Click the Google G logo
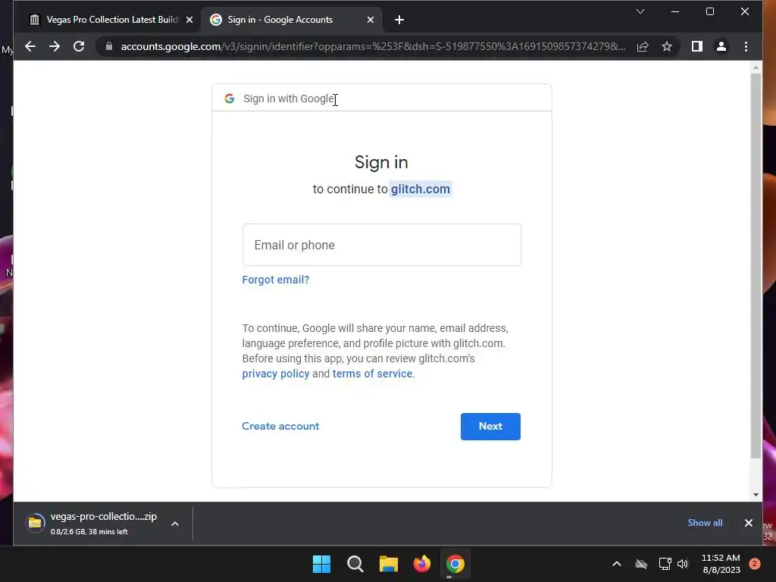This screenshot has width=776, height=582. click(x=229, y=99)
